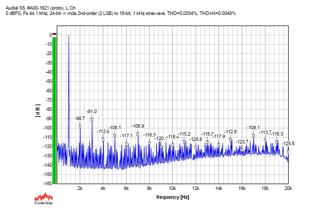323x215 pixels.
Task: Select the -91.0 dB peak marker square
Action: 92,119
